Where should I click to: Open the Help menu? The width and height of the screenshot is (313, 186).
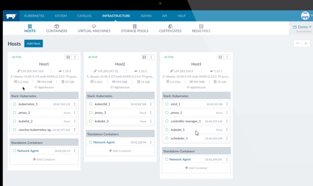coord(182,16)
